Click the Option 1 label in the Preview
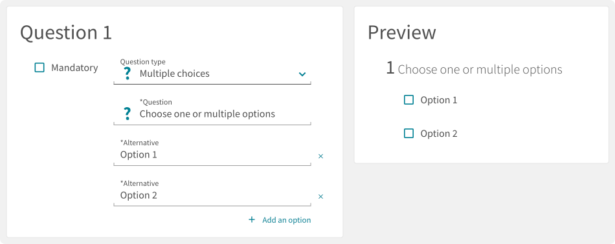Screen dimensions: 615x244 pos(439,100)
